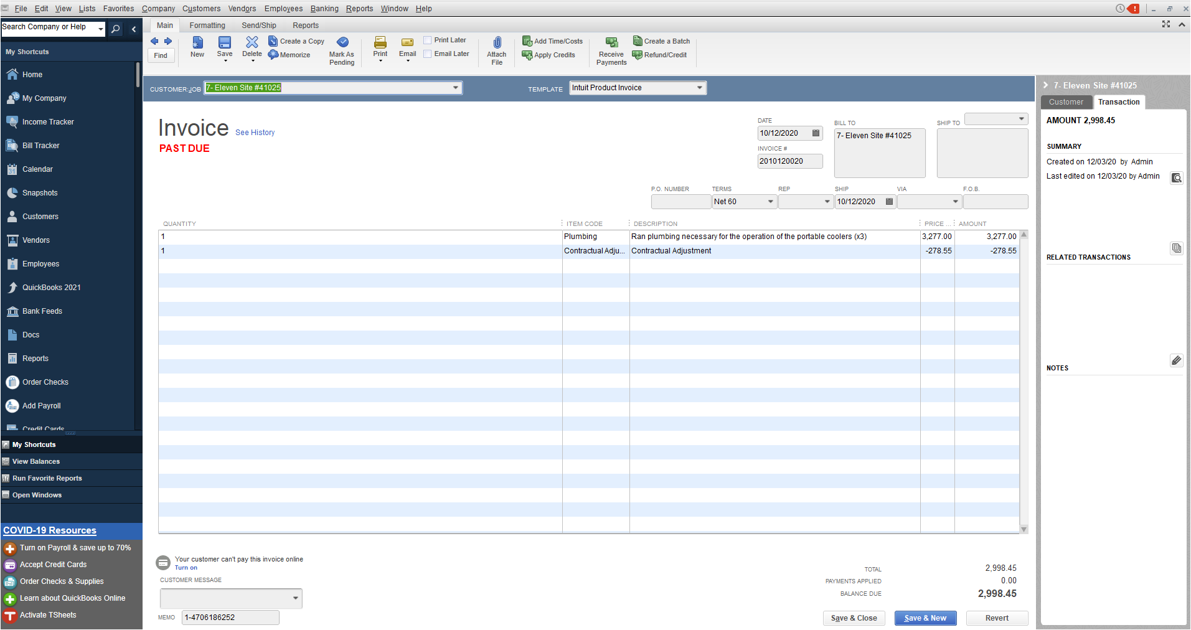Click the Delete invoice icon

[252, 42]
